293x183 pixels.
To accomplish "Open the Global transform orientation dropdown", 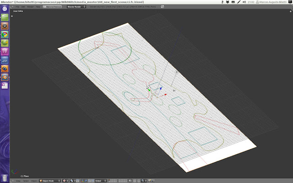I will click(x=101, y=181).
